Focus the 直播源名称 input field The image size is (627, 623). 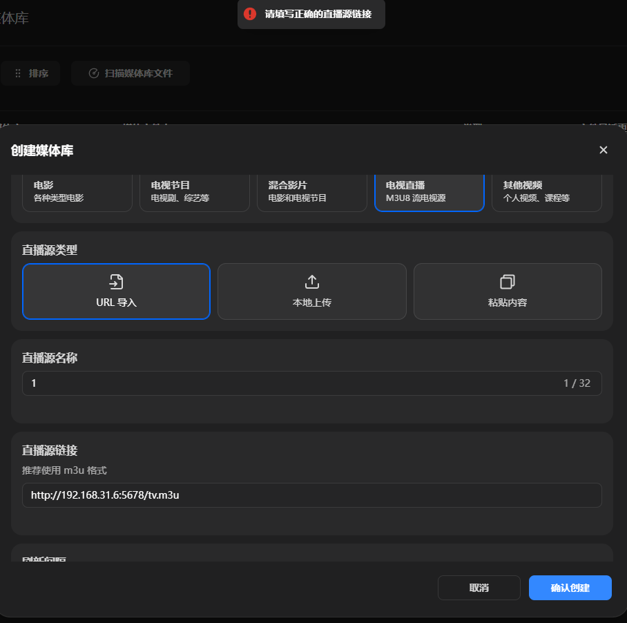312,383
